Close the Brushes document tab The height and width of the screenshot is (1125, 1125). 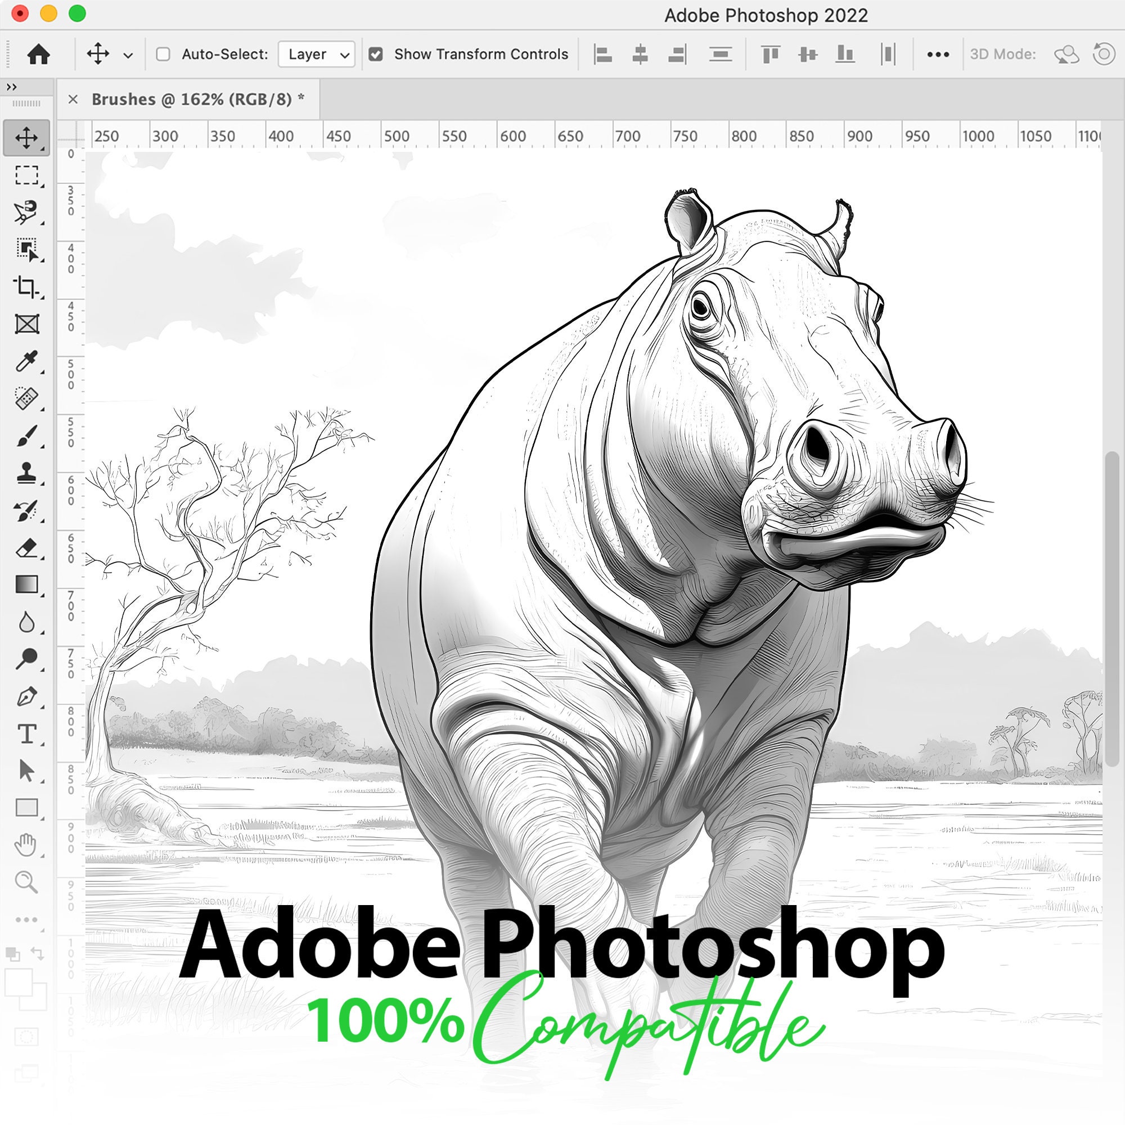click(x=73, y=99)
